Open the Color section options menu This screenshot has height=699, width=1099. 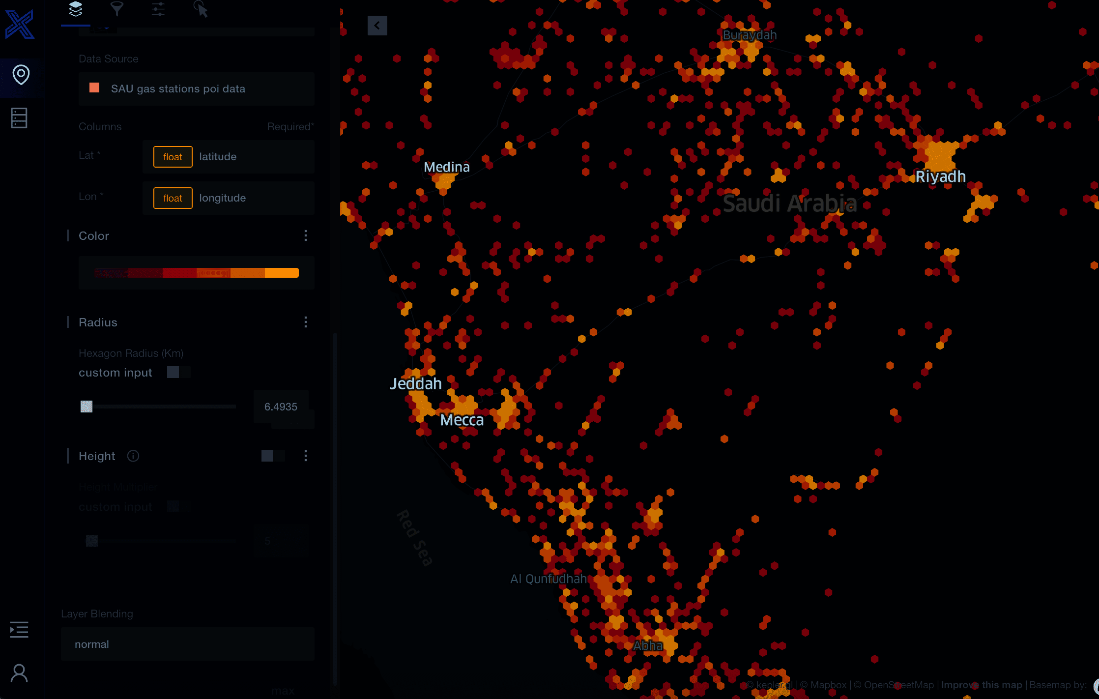coord(306,236)
